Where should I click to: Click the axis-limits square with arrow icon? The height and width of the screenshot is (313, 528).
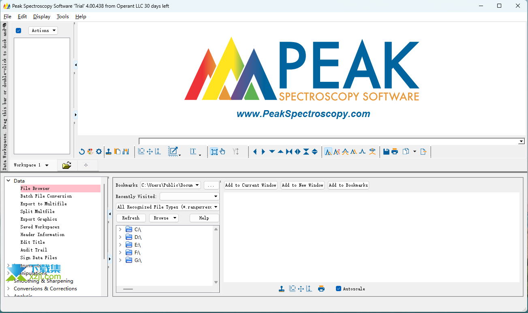[x=173, y=151]
